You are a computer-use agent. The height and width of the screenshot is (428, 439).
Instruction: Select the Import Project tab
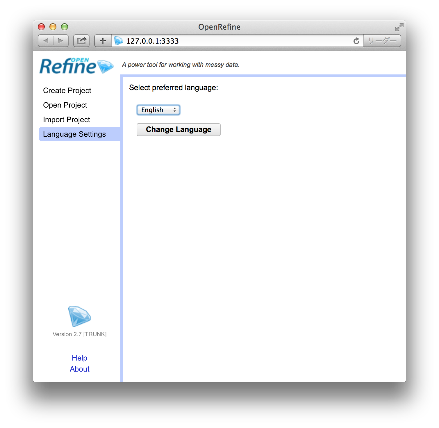coord(67,120)
